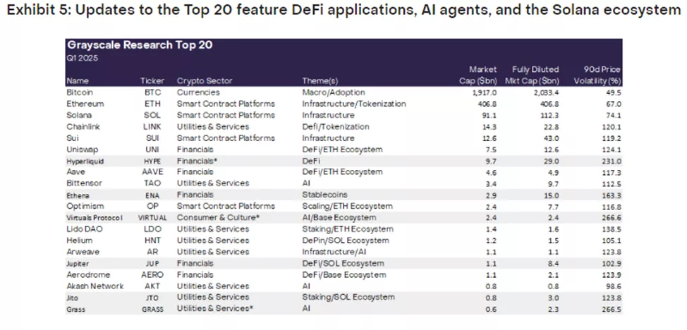Select the 'Ethereum' name cell
Image resolution: width=687 pixels, height=330 pixels.
pos(85,104)
